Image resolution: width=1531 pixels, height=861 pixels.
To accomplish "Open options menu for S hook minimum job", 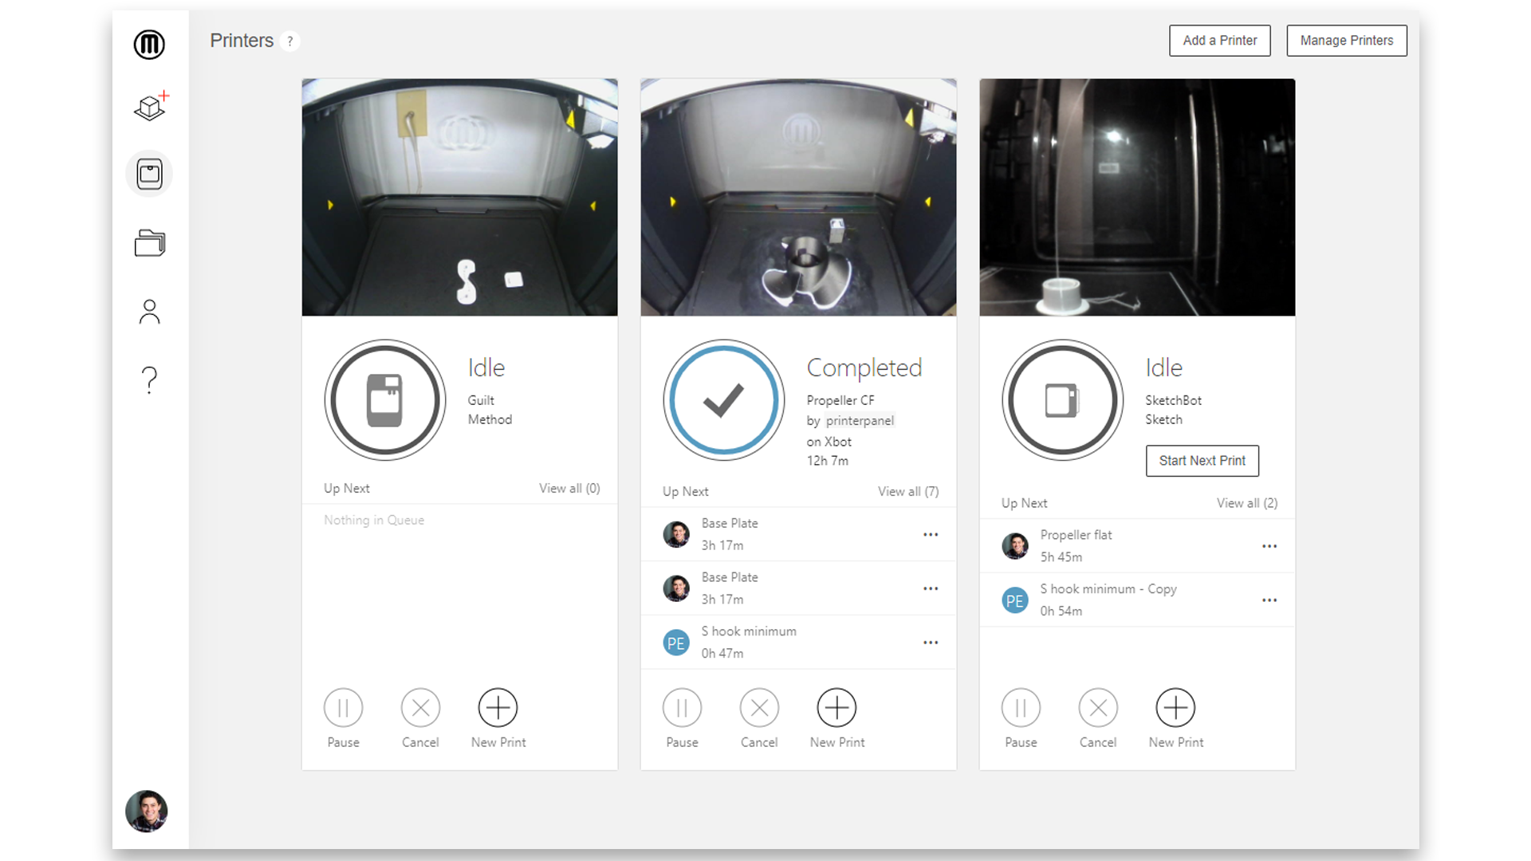I will click(x=931, y=643).
